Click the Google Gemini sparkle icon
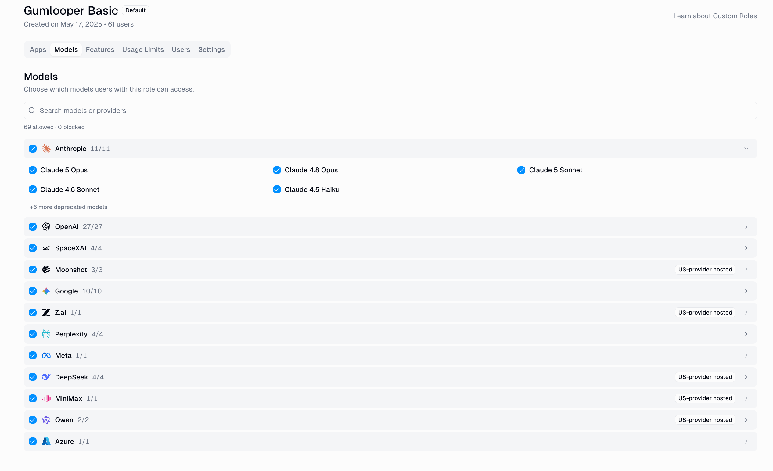This screenshot has width=773, height=471. point(46,291)
